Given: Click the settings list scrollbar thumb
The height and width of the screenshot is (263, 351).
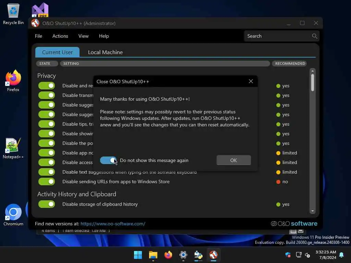Looking at the screenshot, I should pyautogui.click(x=312, y=83).
